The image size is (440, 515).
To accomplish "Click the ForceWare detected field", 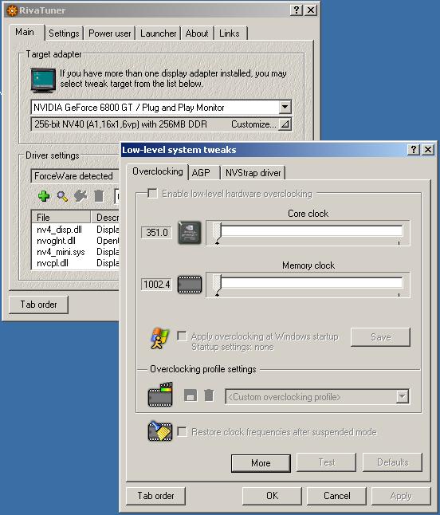I will (75, 176).
